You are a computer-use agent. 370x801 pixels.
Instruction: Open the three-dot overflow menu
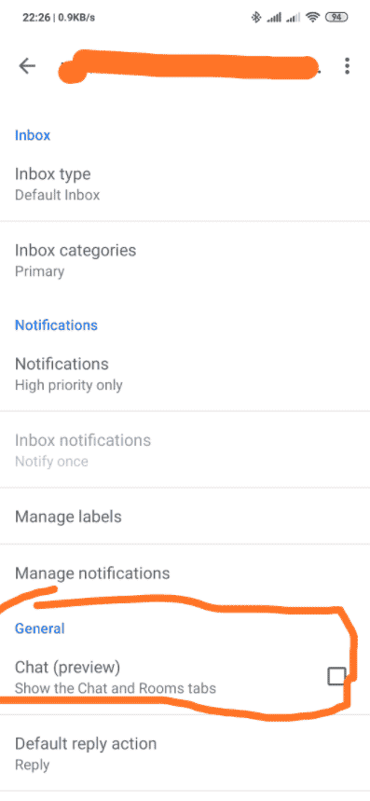click(x=347, y=66)
